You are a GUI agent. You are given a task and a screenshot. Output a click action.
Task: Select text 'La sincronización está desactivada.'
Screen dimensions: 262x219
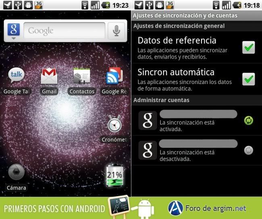[187, 156]
